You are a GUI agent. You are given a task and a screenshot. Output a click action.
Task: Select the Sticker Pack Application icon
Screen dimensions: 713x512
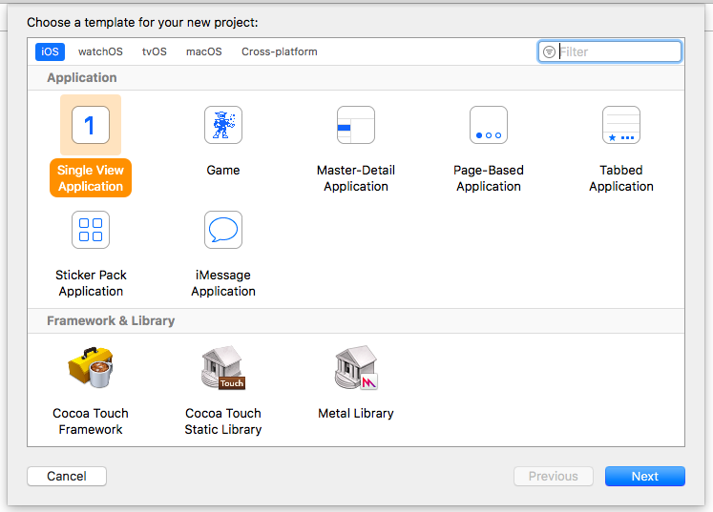[x=91, y=230]
